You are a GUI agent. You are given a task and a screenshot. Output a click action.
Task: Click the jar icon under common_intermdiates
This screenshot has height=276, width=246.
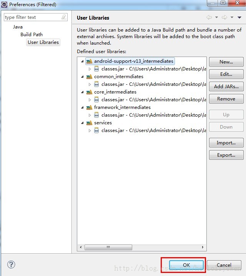pyautogui.click(x=96, y=84)
